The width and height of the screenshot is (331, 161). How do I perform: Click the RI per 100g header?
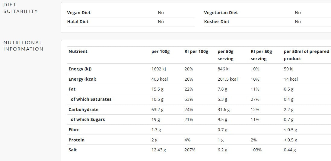point(196,51)
